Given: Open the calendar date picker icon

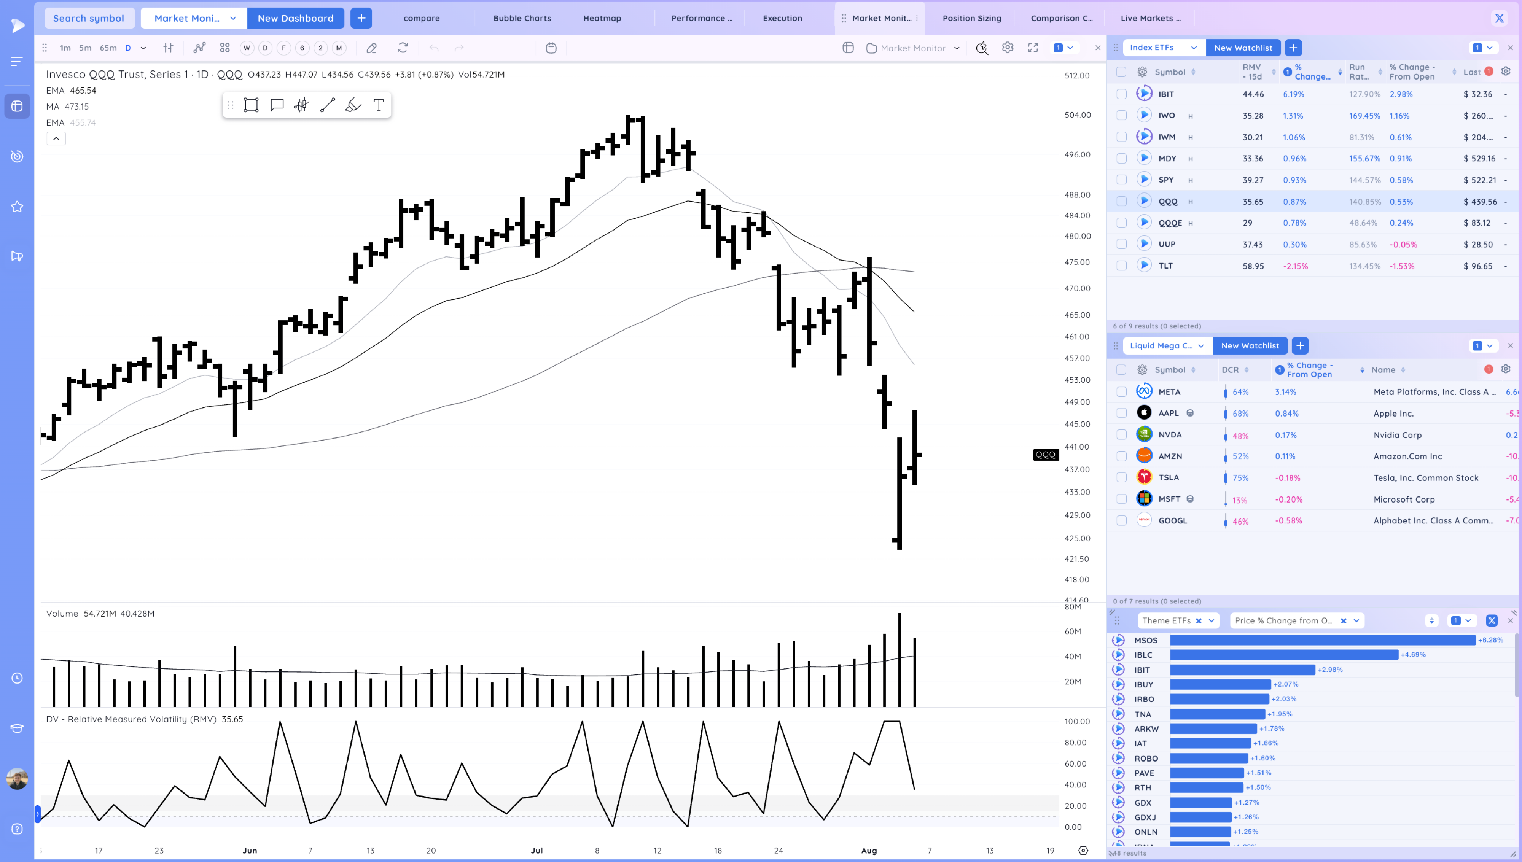Looking at the screenshot, I should 551,48.
